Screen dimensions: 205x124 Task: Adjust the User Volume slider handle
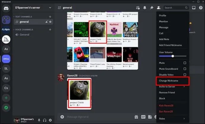pyautogui.click(x=173, y=56)
